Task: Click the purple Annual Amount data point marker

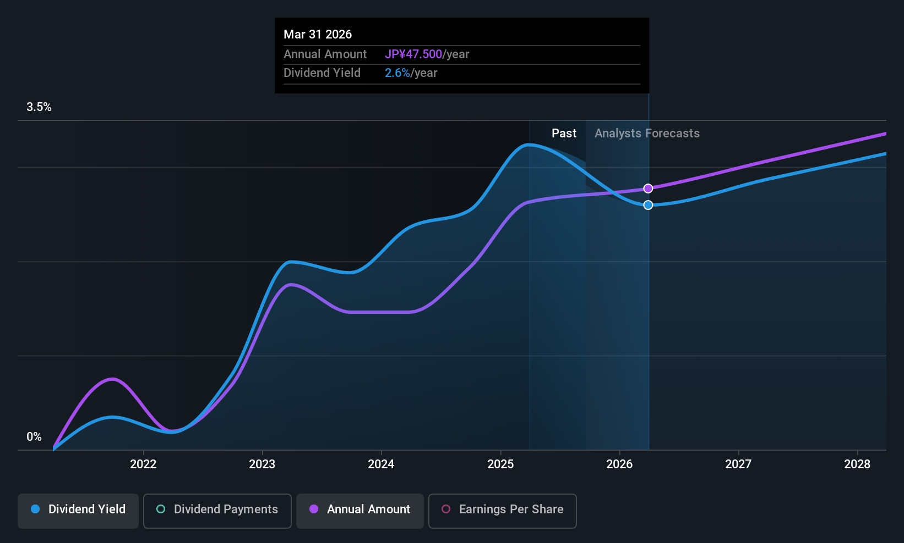Action: pos(648,189)
